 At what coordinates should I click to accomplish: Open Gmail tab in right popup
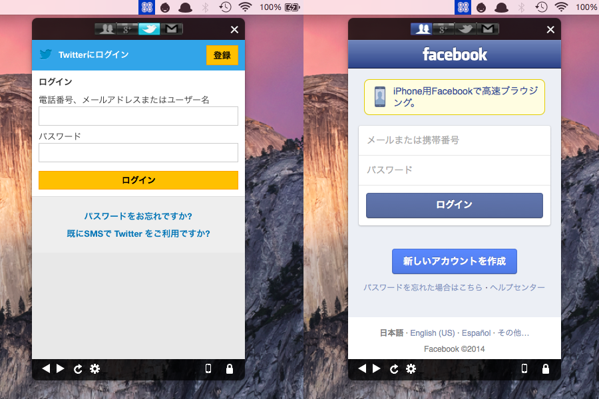point(487,29)
